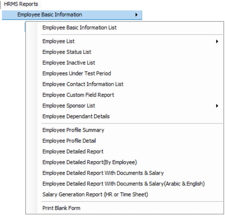Screen dimensions: 225x216
Task: Select Employees Under Test Period
Action: click(x=125, y=74)
